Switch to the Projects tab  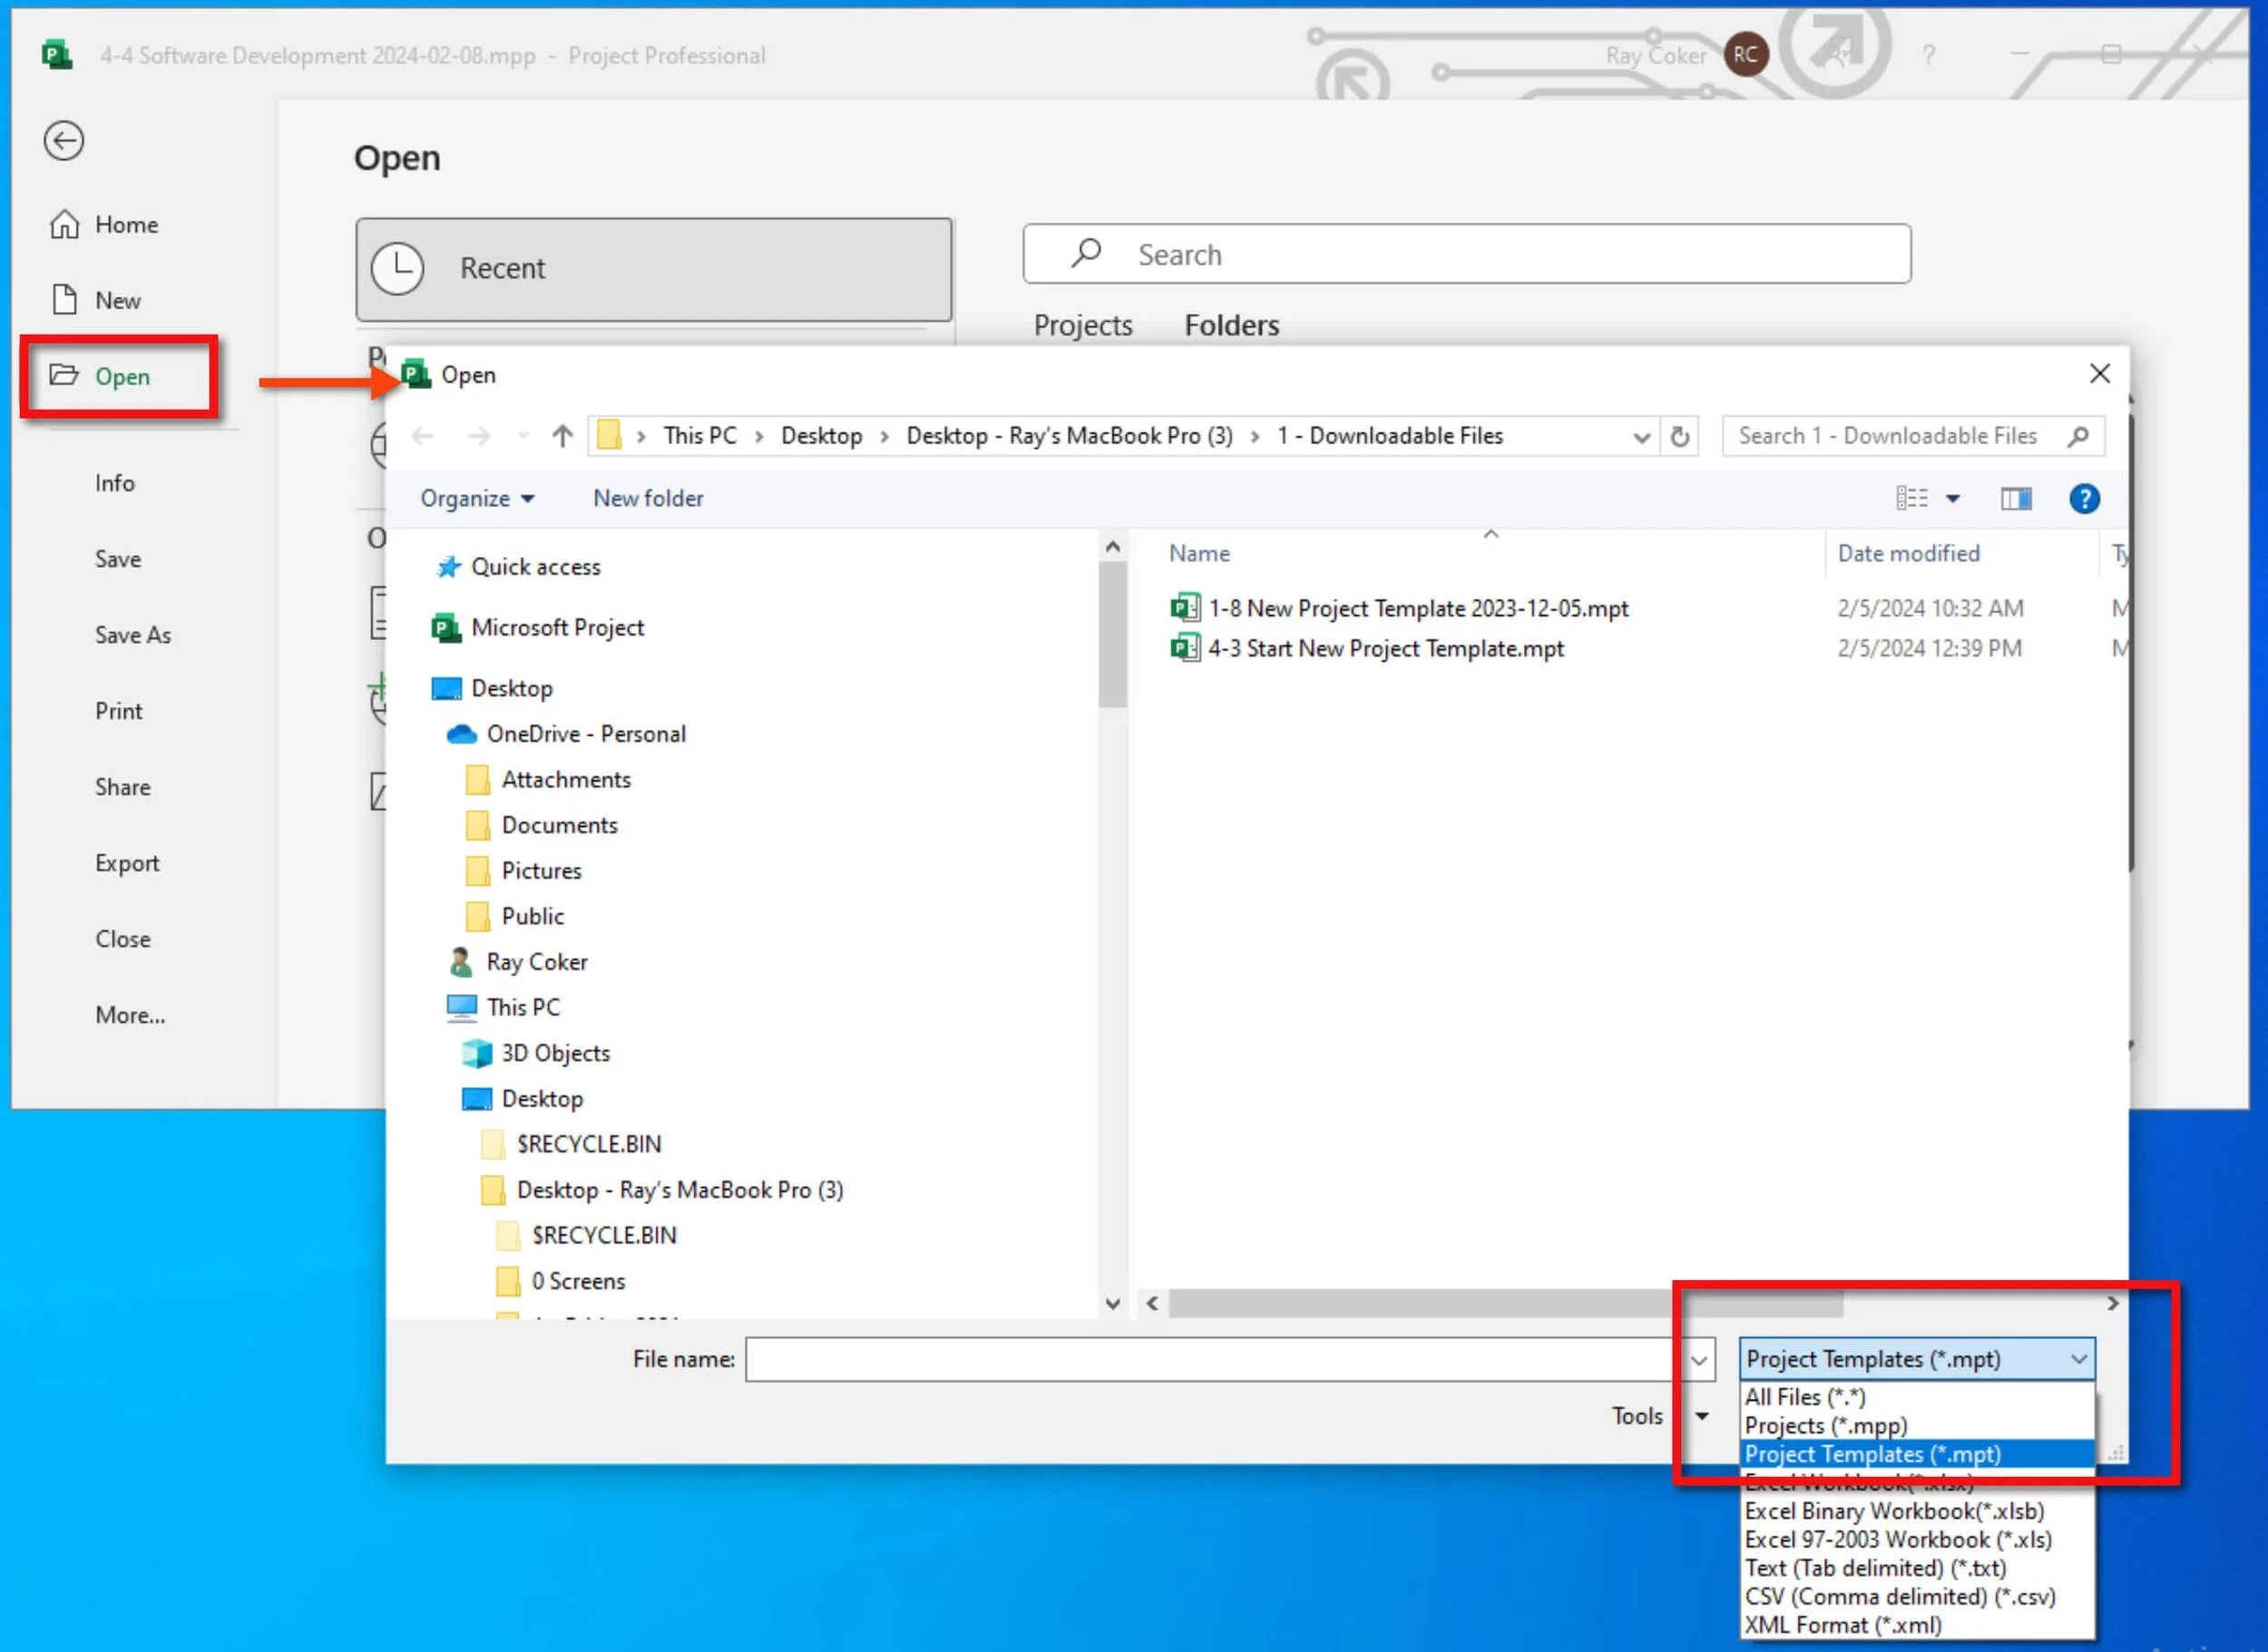(x=1083, y=324)
